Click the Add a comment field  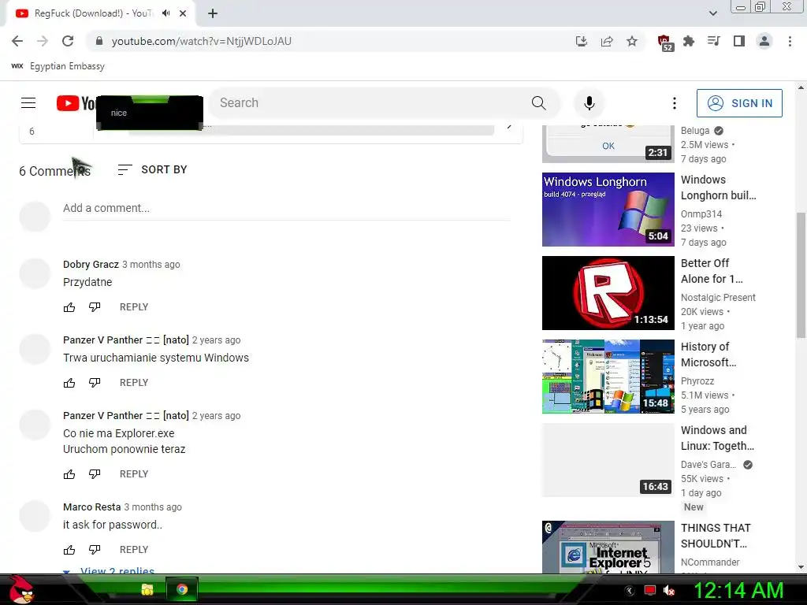[x=287, y=208]
